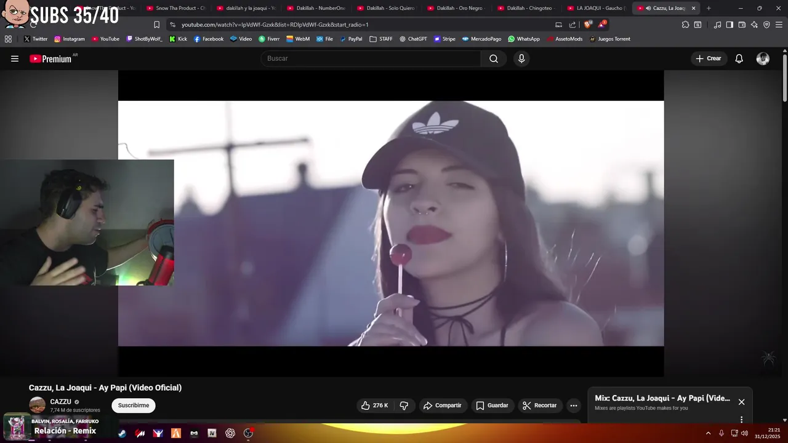Click the Guardar save button
Viewport: 788px width, 443px height.
(x=492, y=405)
